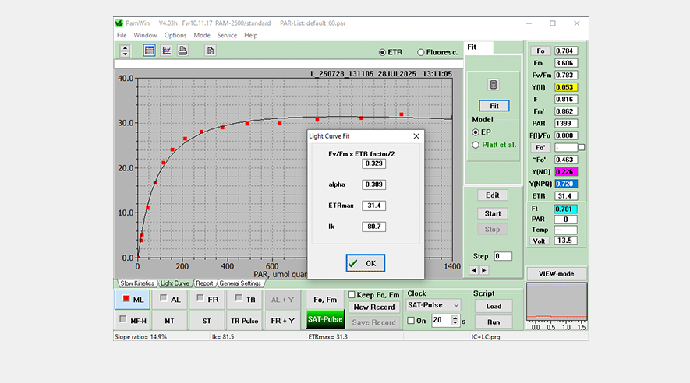690x383 pixels.
Task: Switch to the Slow Kinetics tab
Action: click(x=137, y=283)
